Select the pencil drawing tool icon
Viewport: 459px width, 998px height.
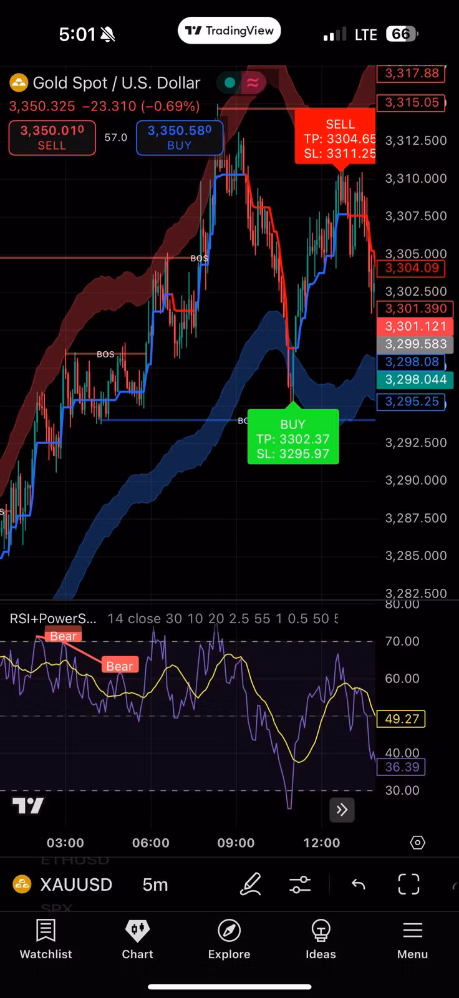pyautogui.click(x=251, y=884)
